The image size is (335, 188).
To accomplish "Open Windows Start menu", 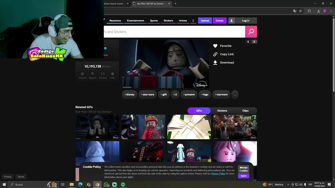I will pyautogui.click(x=4, y=185).
